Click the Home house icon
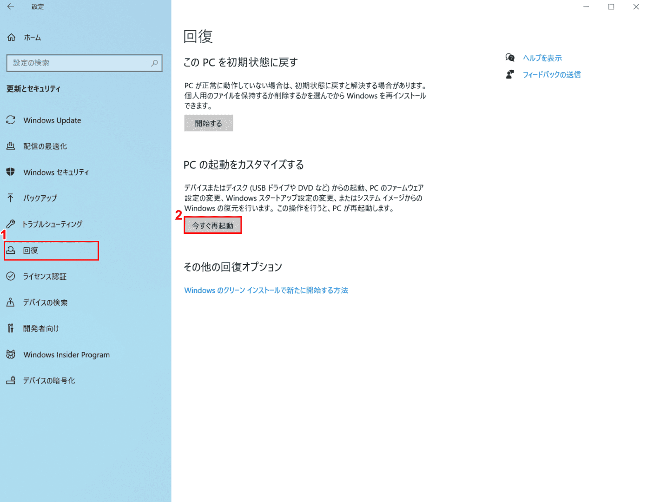The height and width of the screenshot is (502, 647). tap(11, 37)
